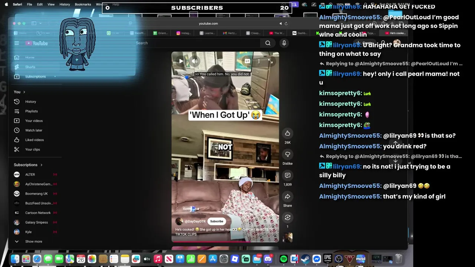Enter fullscreen on the Short
This screenshot has width=475, height=267.
(271, 61)
